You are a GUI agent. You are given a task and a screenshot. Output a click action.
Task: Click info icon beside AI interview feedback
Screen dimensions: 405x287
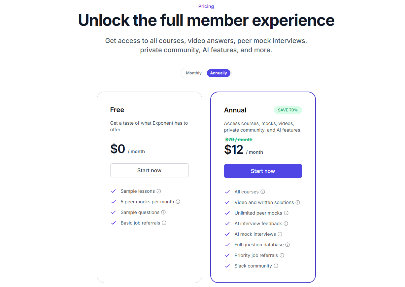(286, 224)
